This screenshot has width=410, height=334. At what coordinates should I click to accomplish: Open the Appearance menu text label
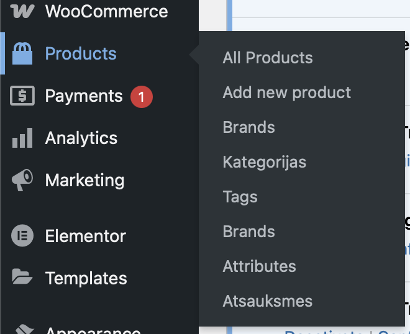pyautogui.click(x=93, y=330)
